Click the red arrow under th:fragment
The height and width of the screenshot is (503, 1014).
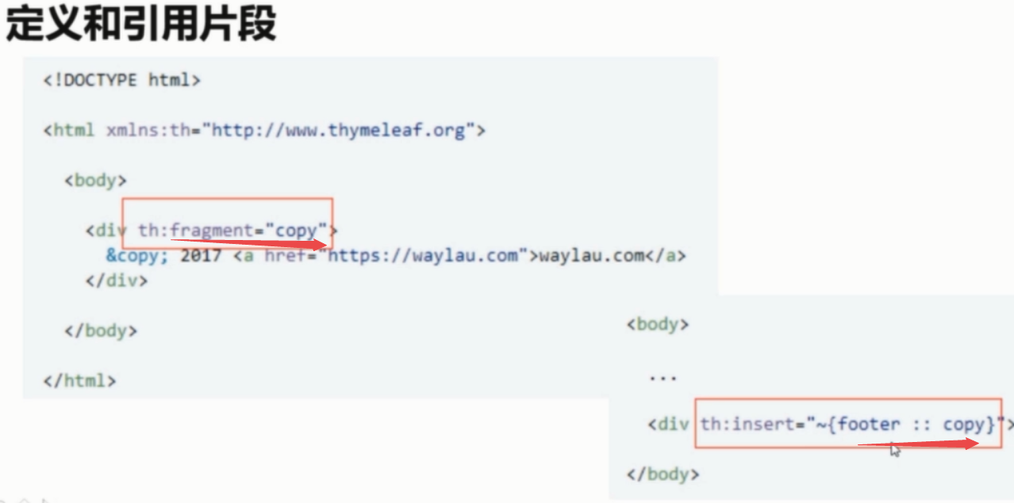[x=249, y=242]
